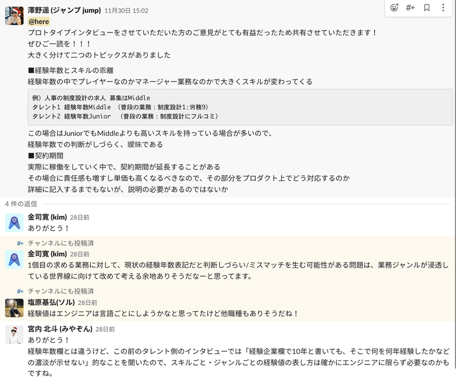Open 塩原基弘(ソル)'s avatar photo

coord(14,308)
